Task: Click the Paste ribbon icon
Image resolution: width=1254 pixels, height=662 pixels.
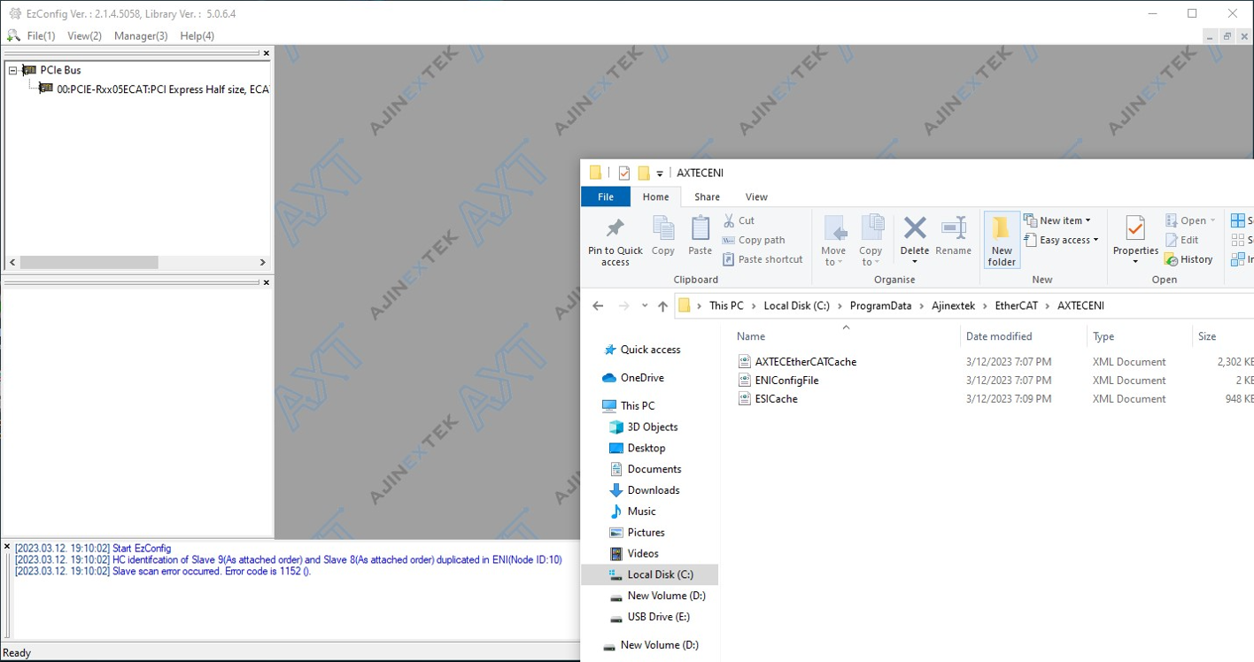Action: point(700,228)
